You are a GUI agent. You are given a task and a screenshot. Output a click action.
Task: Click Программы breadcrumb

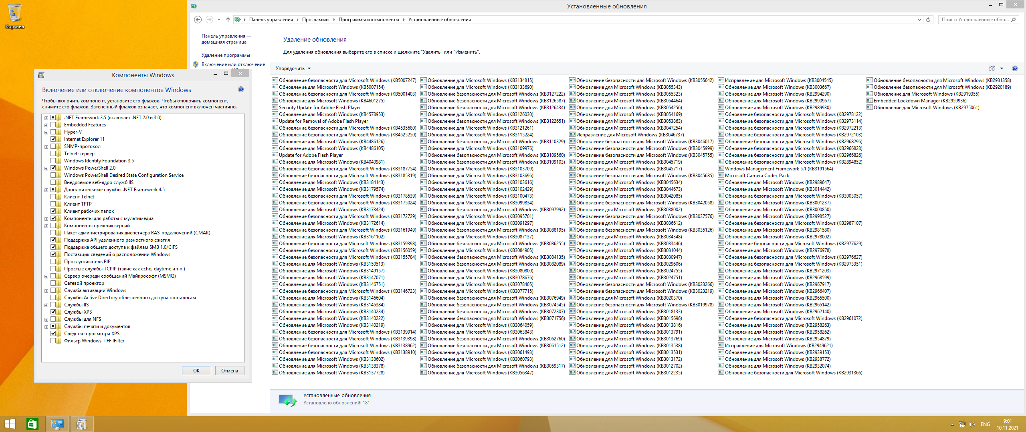click(x=315, y=20)
